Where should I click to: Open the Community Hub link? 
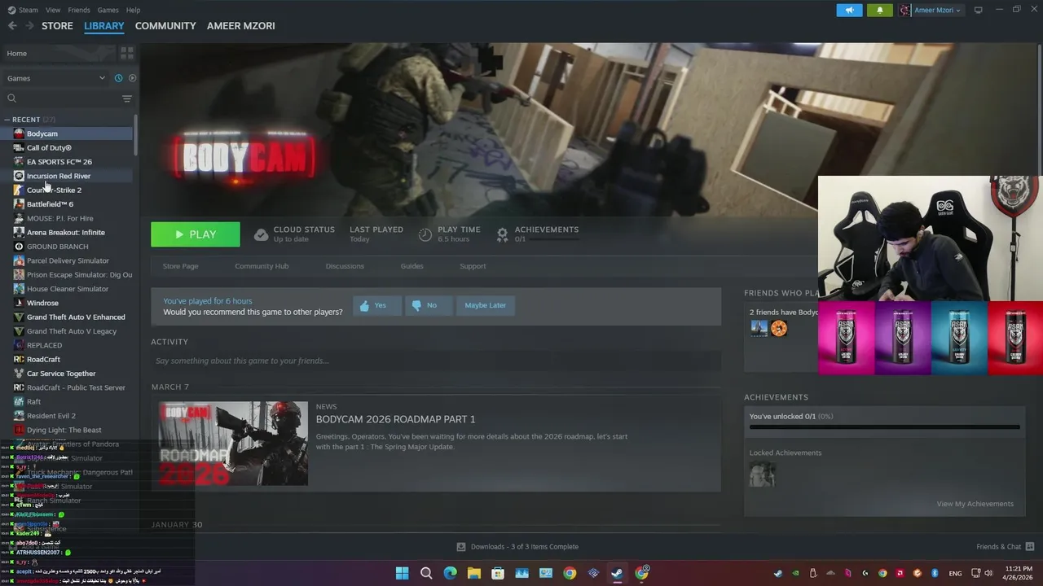[262, 266]
